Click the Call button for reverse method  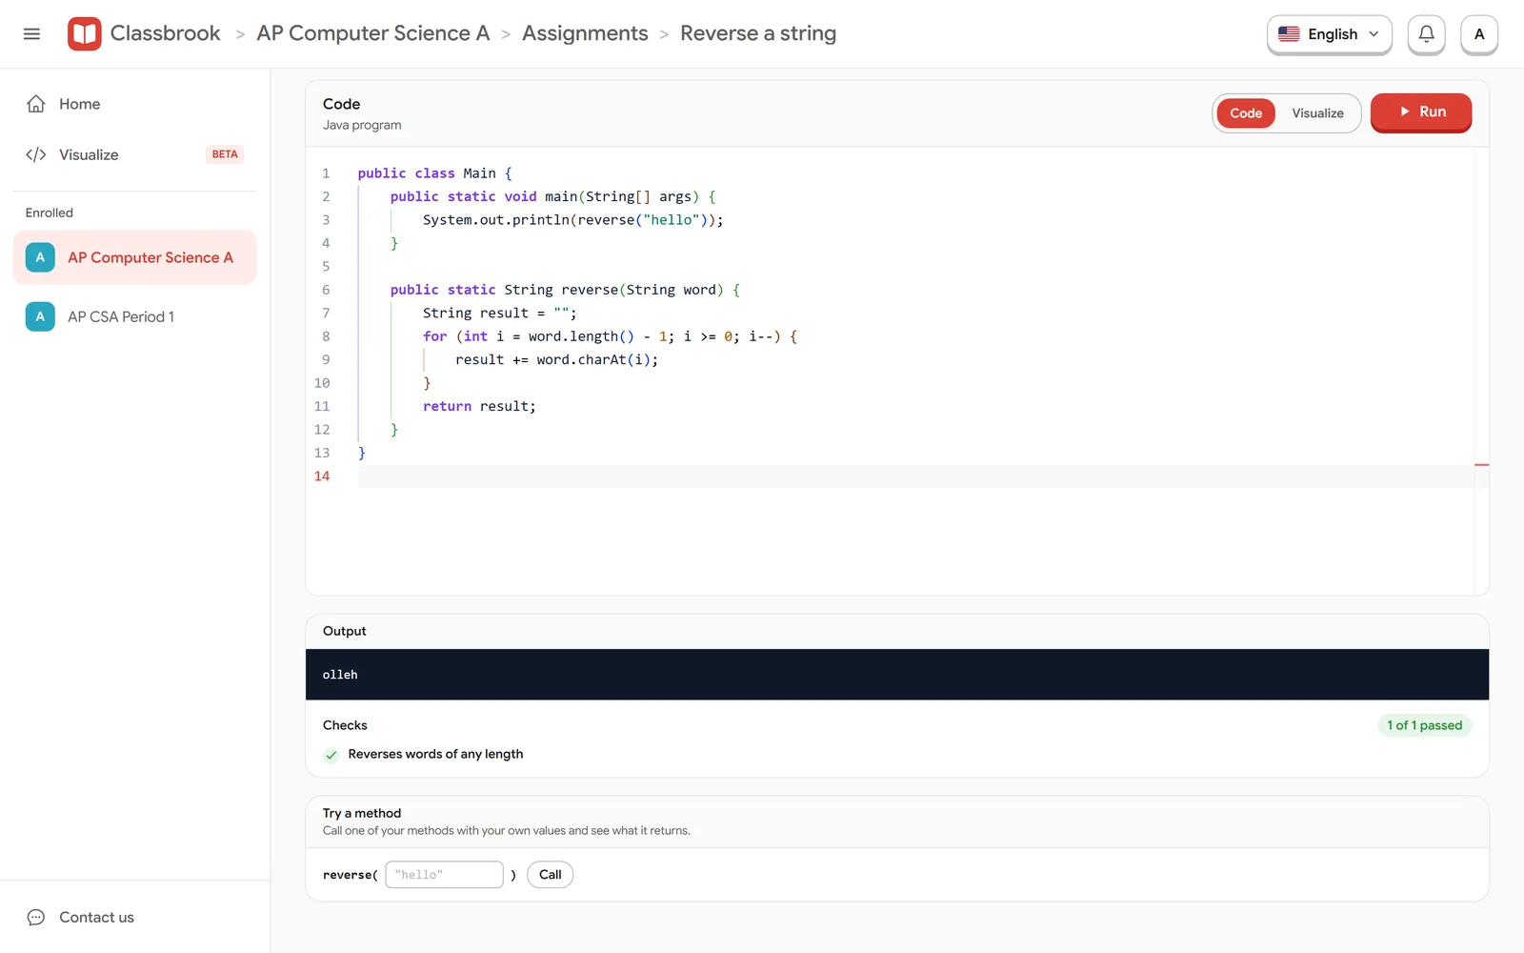click(551, 875)
